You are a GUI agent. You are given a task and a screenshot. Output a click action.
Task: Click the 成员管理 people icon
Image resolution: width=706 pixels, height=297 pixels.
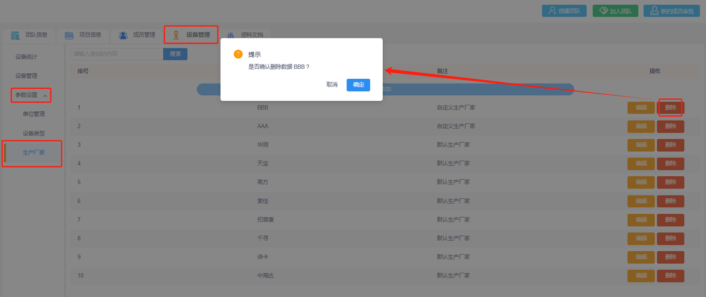[123, 35]
